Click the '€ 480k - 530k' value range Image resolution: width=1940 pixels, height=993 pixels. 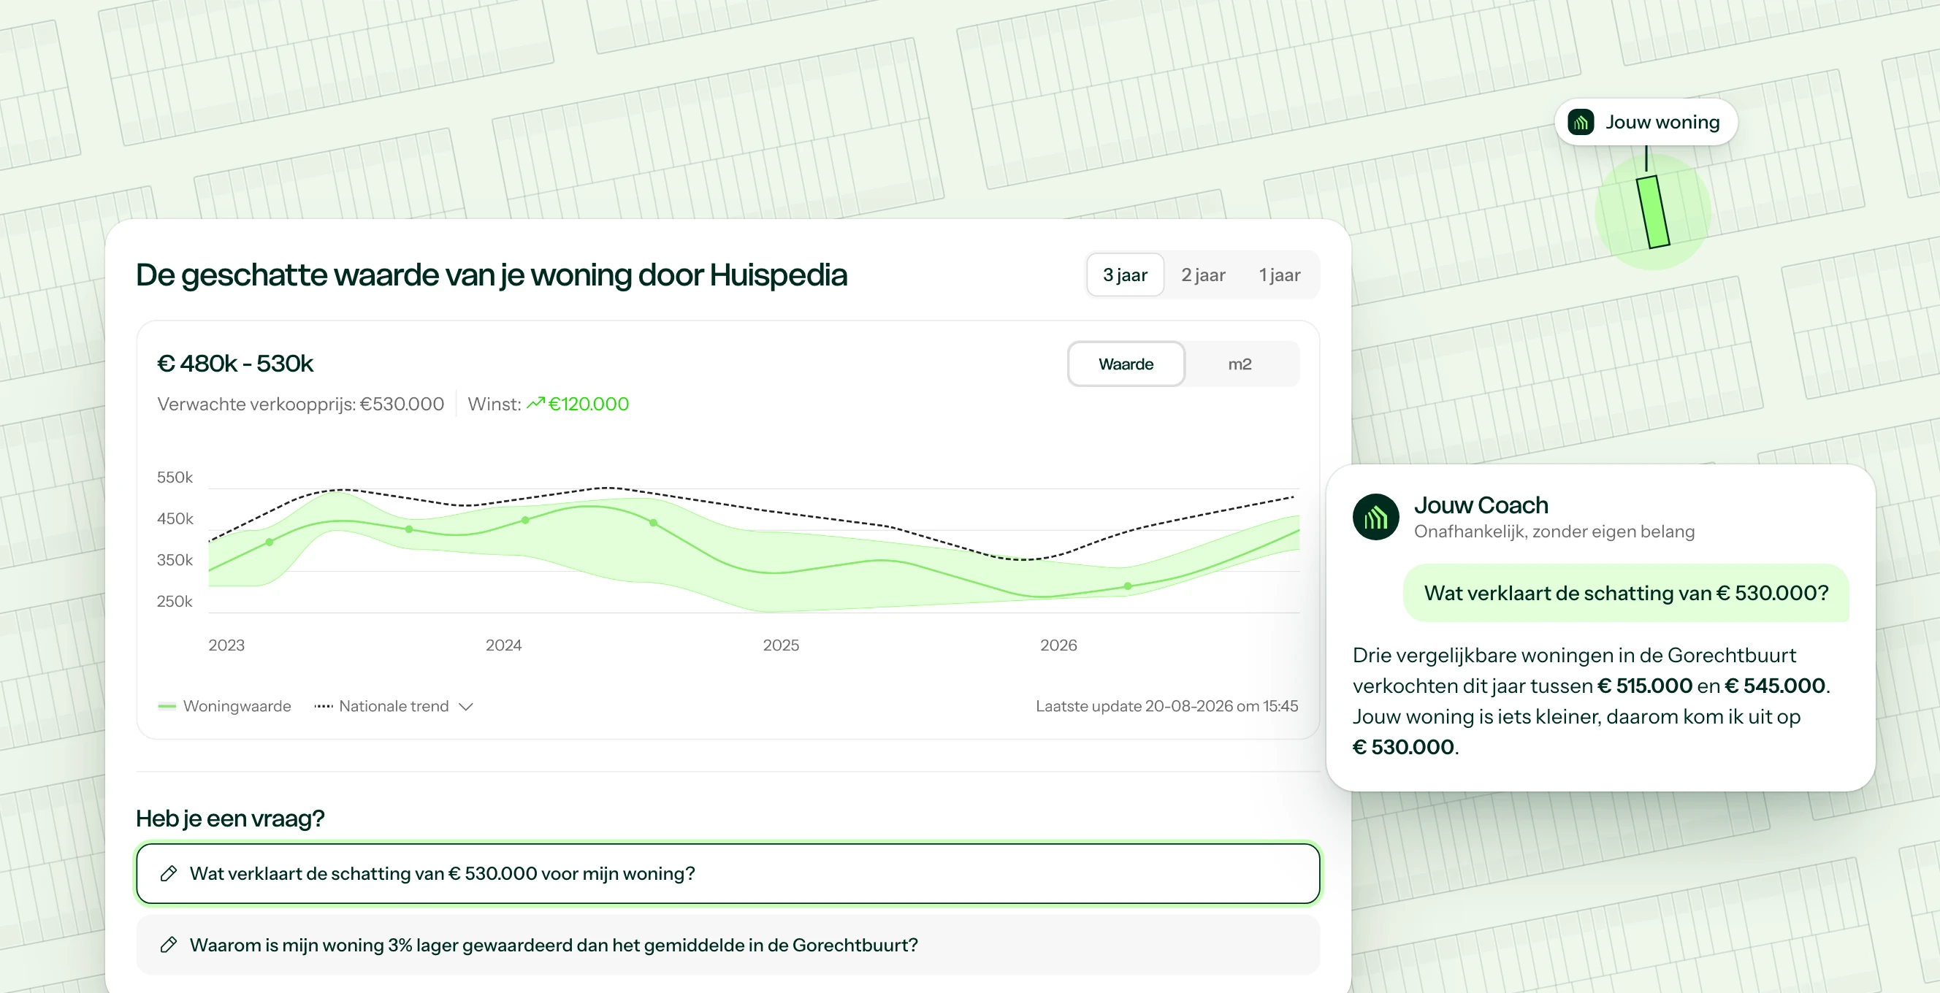pyautogui.click(x=235, y=364)
